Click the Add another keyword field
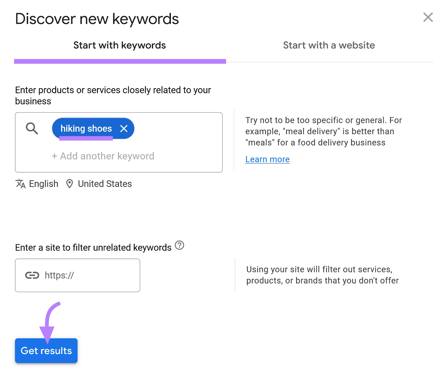The height and width of the screenshot is (373, 446). pyautogui.click(x=103, y=156)
